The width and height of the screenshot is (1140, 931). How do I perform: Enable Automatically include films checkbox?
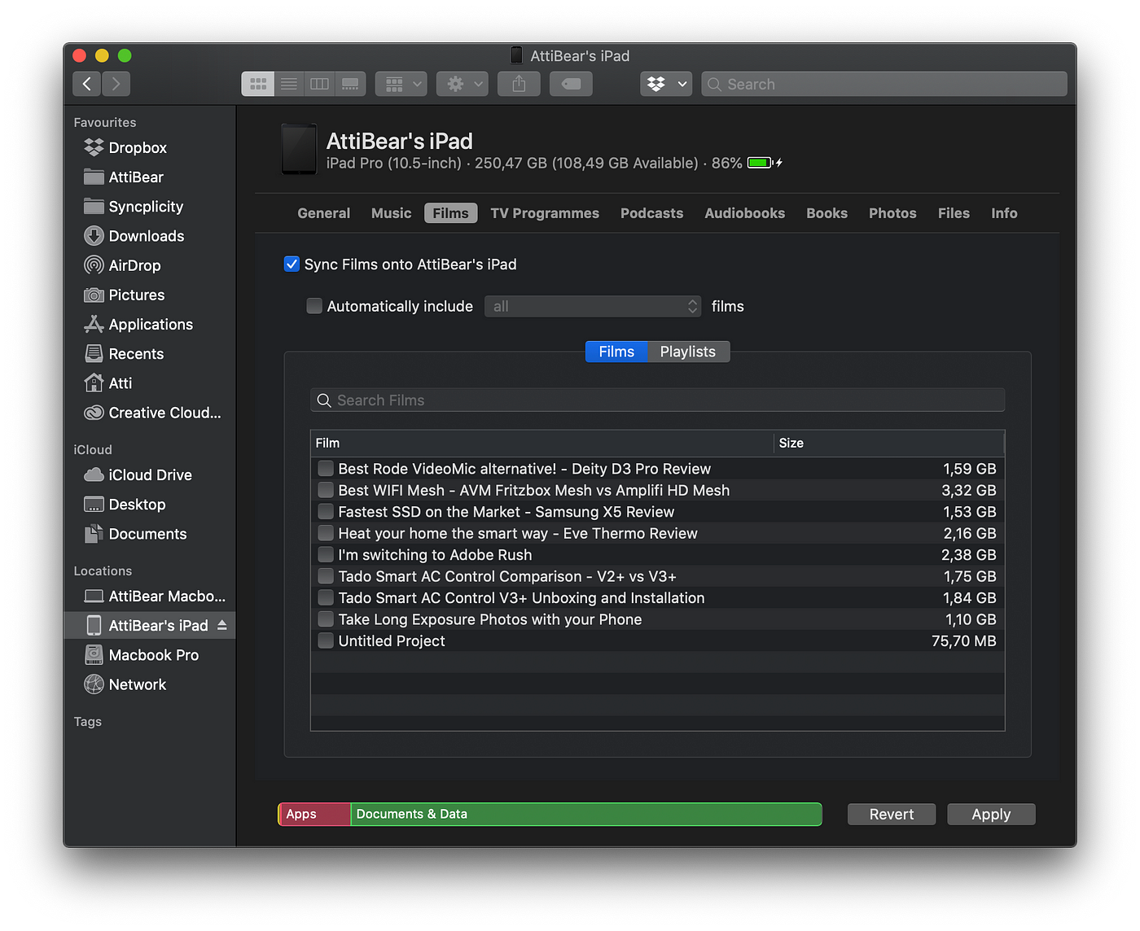pyautogui.click(x=314, y=306)
